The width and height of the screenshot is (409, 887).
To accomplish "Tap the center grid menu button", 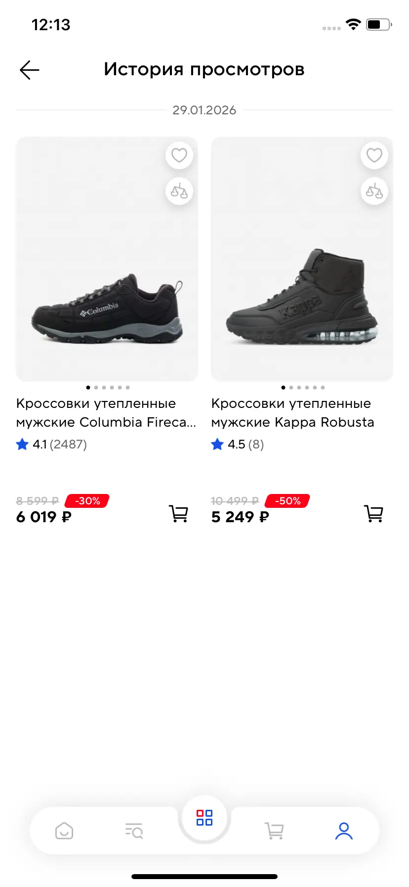I will pyautogui.click(x=204, y=818).
